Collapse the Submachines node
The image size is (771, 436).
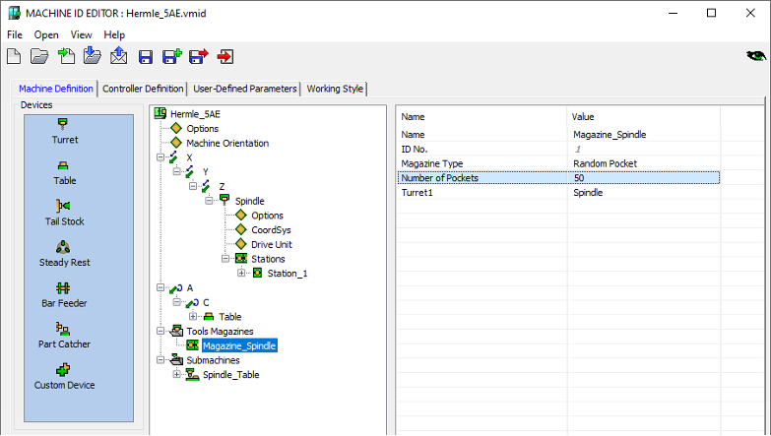161,360
